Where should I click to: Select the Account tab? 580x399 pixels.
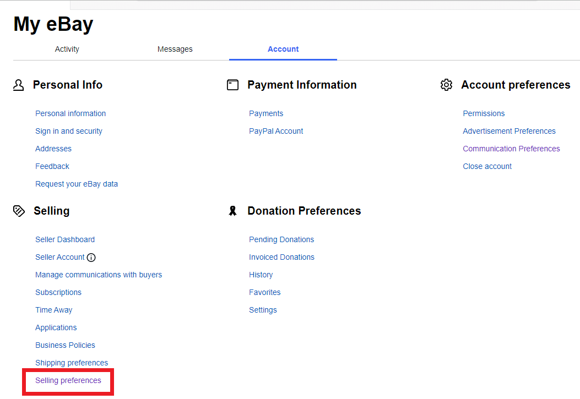(x=283, y=49)
